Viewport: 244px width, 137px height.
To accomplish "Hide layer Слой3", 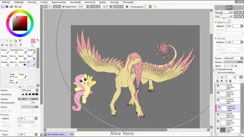I will [x=218, y=121].
